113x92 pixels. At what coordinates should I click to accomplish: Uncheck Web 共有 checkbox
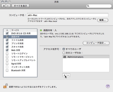(7, 50)
